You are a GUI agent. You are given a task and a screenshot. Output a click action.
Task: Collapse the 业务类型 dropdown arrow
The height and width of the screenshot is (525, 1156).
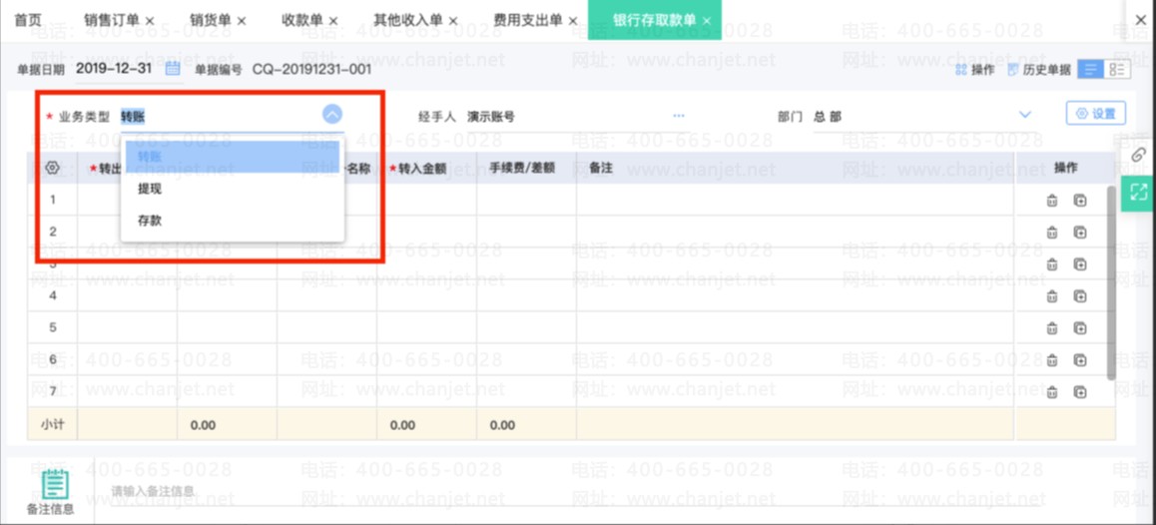[332, 115]
